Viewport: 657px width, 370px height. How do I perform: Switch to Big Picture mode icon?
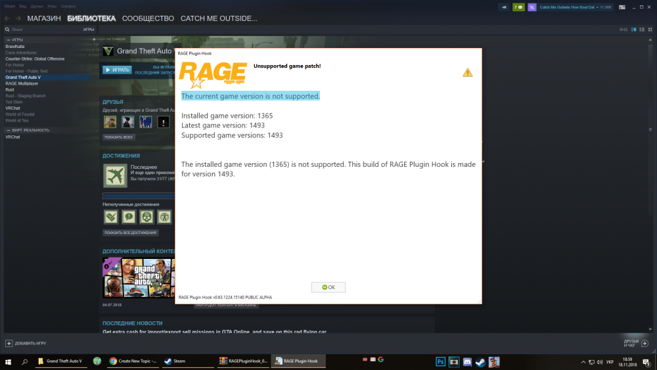pyautogui.click(x=622, y=7)
